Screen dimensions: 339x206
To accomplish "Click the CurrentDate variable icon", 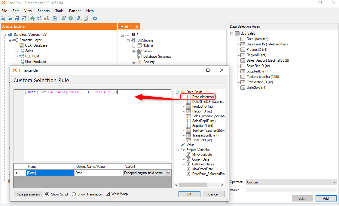I will pyautogui.click(x=188, y=159).
